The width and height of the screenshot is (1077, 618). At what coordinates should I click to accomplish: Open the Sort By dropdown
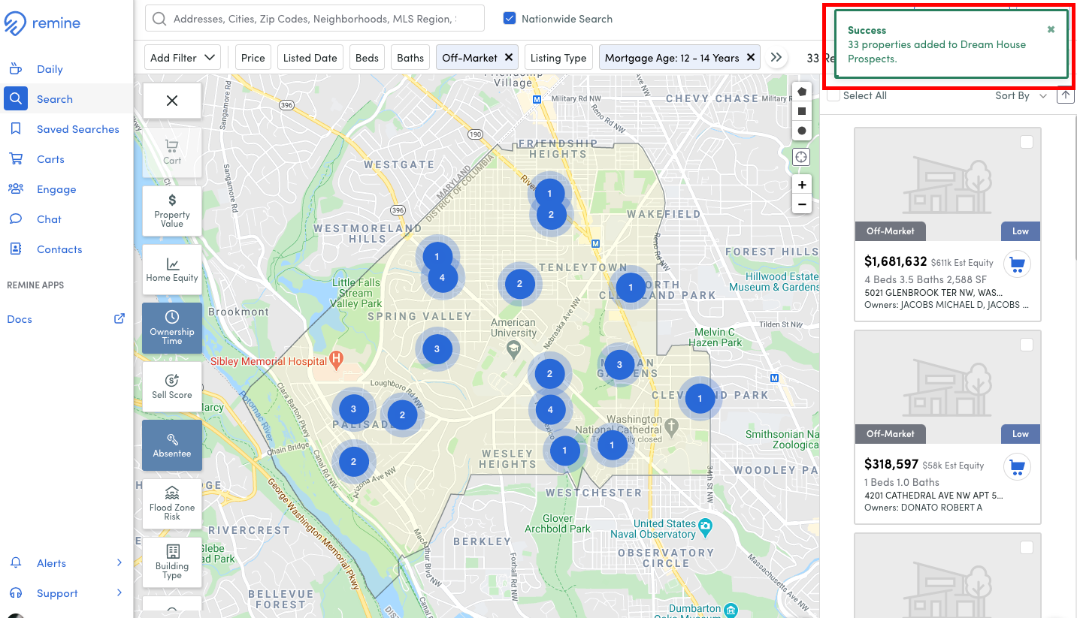pos(1021,95)
